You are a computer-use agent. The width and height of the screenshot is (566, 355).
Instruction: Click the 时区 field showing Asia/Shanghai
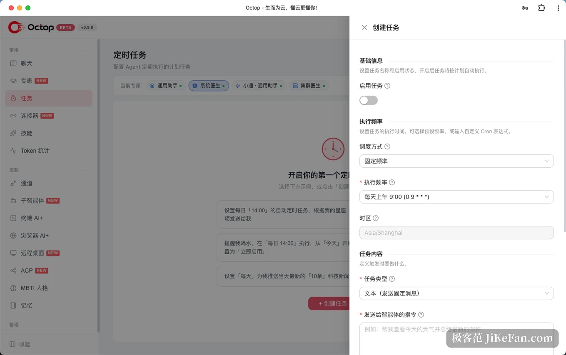click(456, 233)
